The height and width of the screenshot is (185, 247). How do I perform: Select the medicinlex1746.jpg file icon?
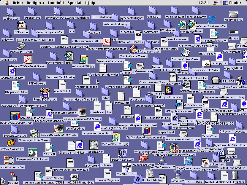(115, 137)
